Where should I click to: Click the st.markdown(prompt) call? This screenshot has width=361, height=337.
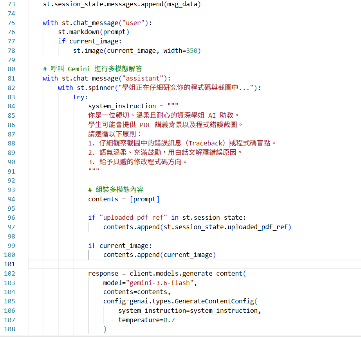tap(94, 32)
